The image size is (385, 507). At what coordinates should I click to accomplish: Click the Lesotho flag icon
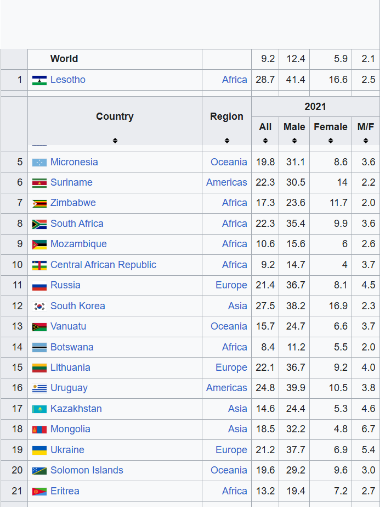39,80
